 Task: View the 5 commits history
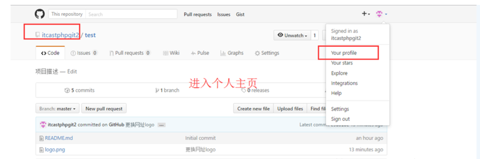point(80,90)
